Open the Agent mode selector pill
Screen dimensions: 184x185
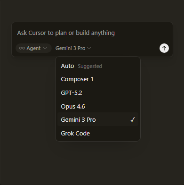(33, 48)
